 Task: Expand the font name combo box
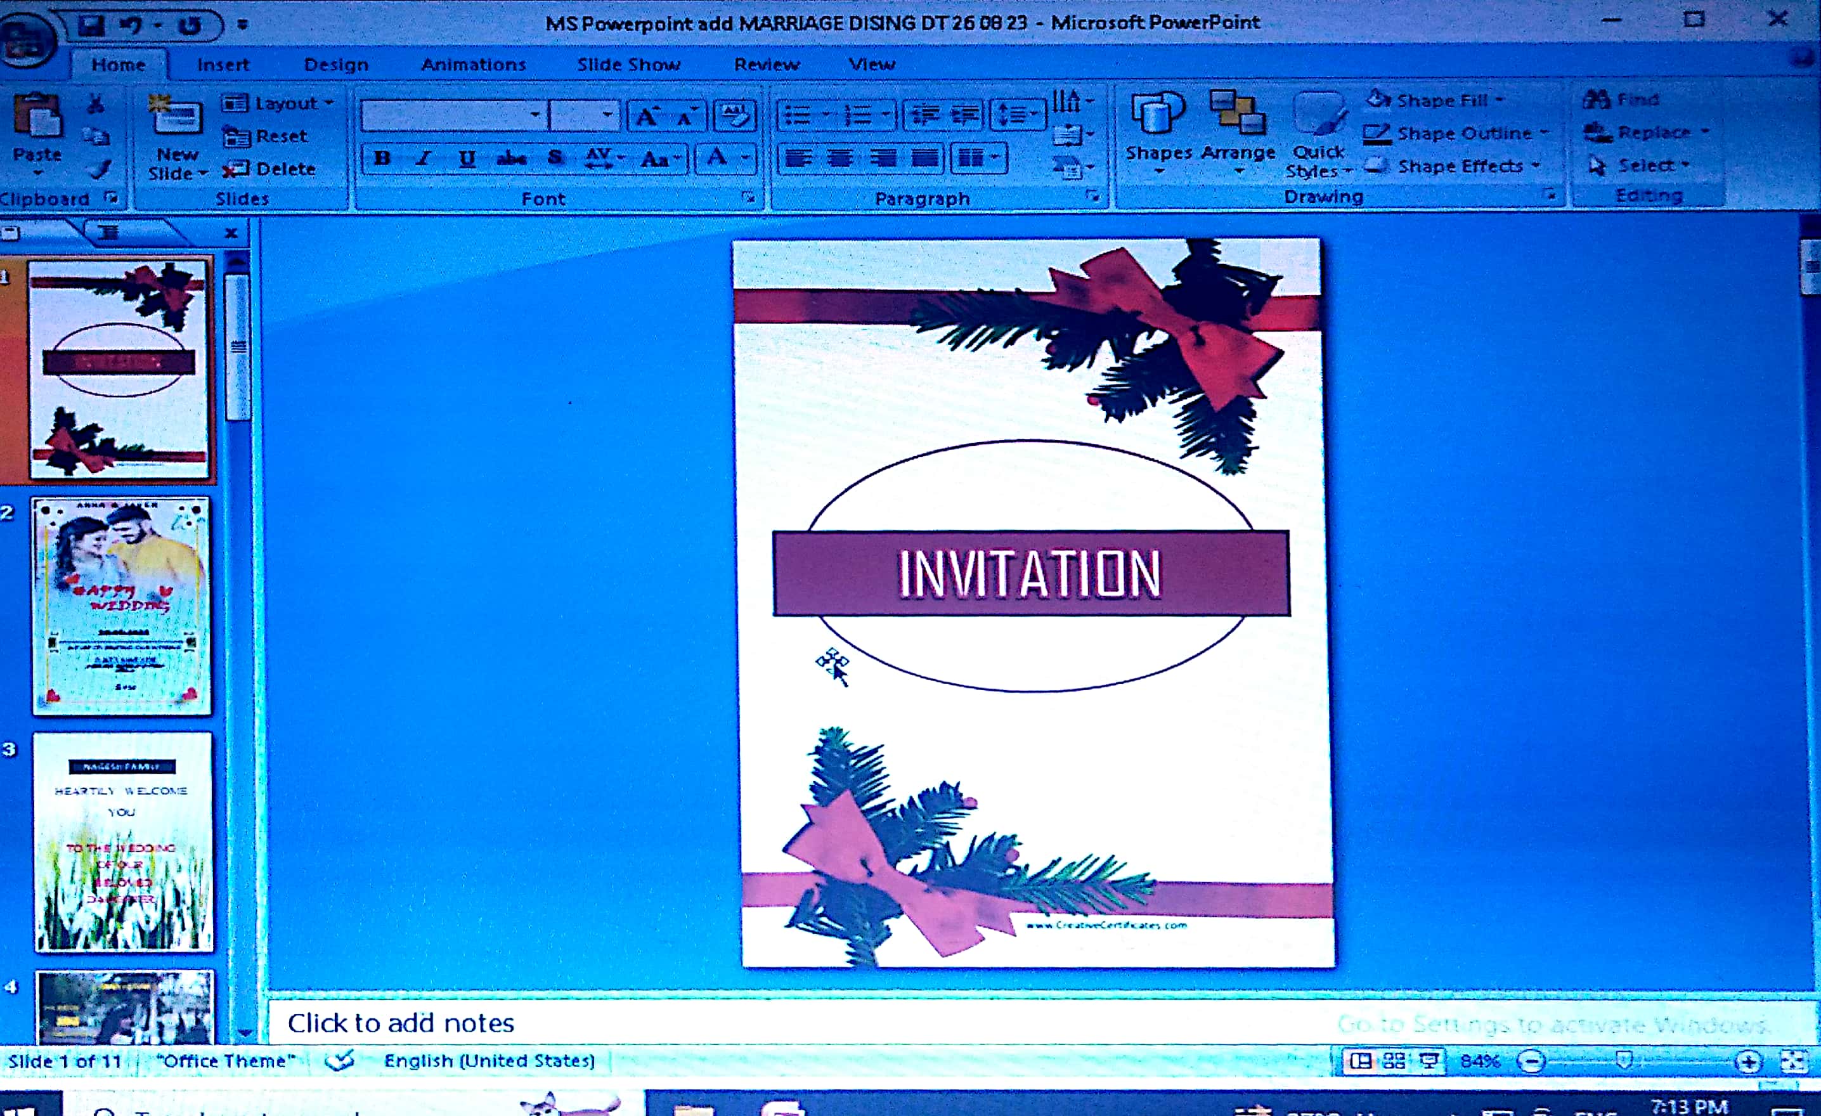click(x=535, y=115)
